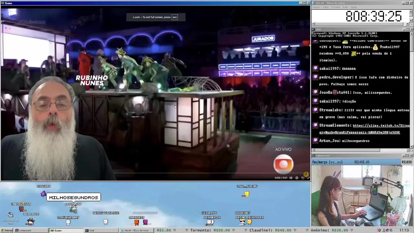Select the ARKAN_JOU character avatar
The image size is (414, 233).
coord(74,209)
